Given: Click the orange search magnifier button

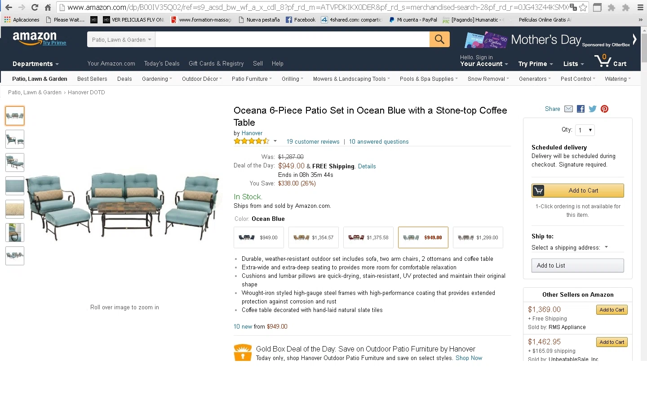Looking at the screenshot, I should 439,40.
